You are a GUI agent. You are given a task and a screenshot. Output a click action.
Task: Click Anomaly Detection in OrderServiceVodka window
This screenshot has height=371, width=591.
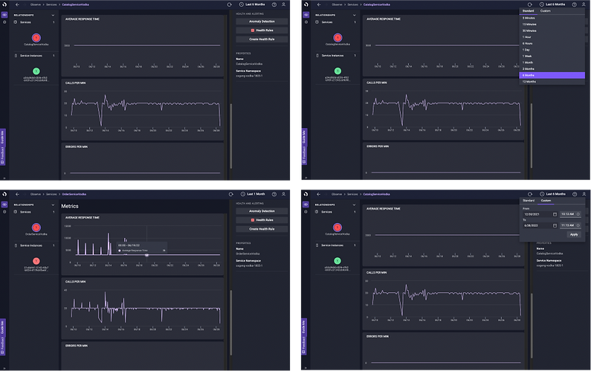click(x=262, y=211)
